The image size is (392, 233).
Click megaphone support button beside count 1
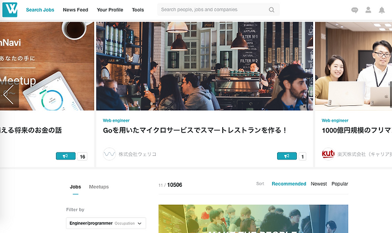(x=287, y=156)
